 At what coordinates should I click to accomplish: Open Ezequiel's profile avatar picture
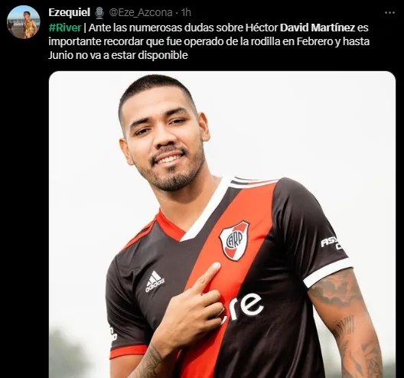pos(24,22)
